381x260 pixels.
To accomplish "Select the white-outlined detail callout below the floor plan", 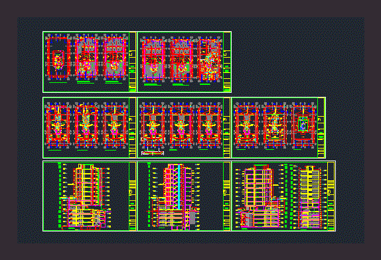I will point(153,153).
